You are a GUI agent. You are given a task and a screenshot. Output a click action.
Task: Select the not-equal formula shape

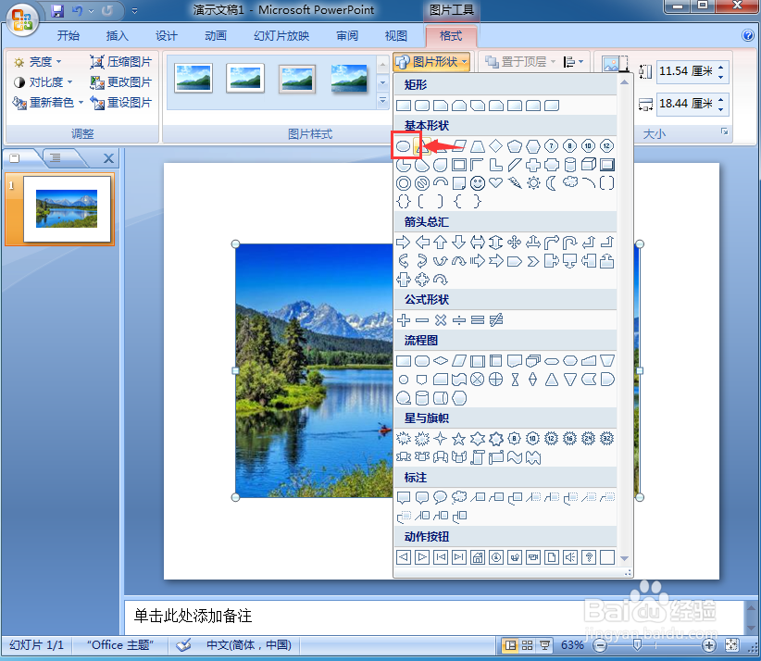tap(495, 319)
